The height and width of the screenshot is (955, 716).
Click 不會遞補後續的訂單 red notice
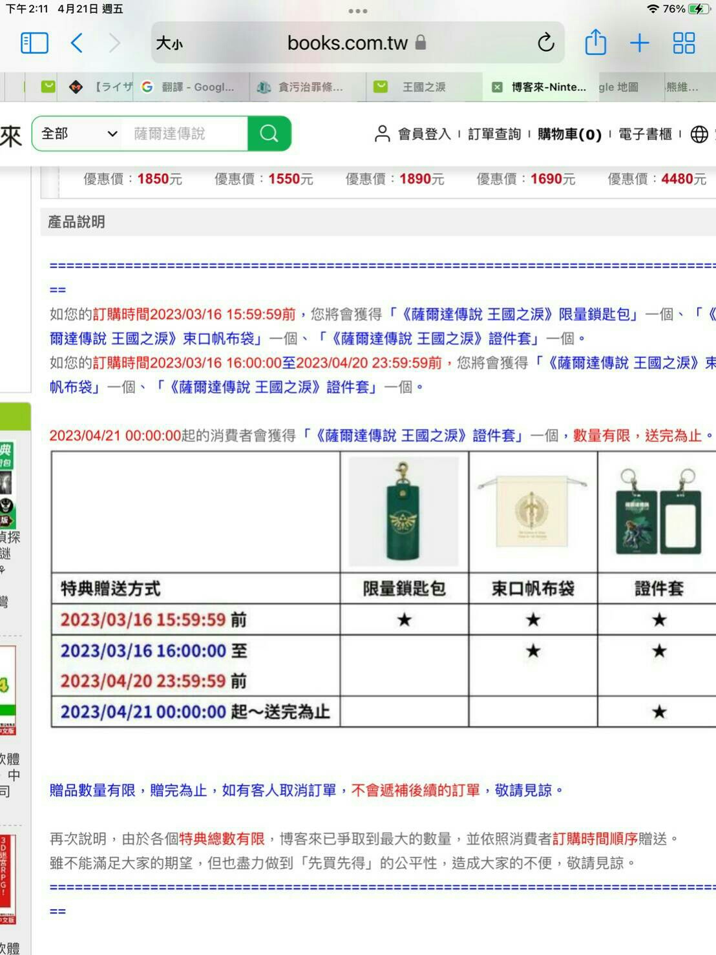[416, 790]
